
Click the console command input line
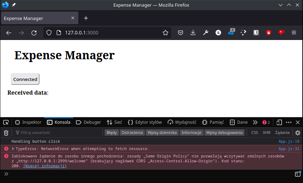pyautogui.click(x=151, y=174)
